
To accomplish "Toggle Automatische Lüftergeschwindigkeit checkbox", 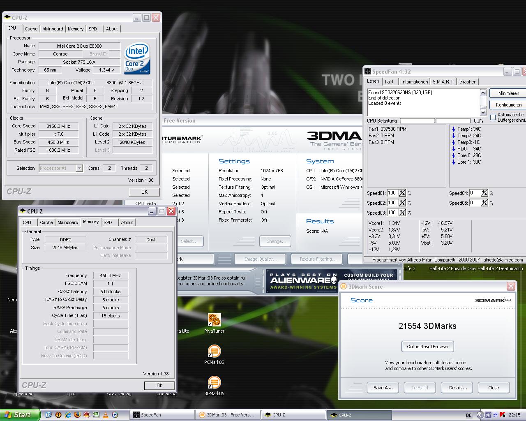I will 493,118.
